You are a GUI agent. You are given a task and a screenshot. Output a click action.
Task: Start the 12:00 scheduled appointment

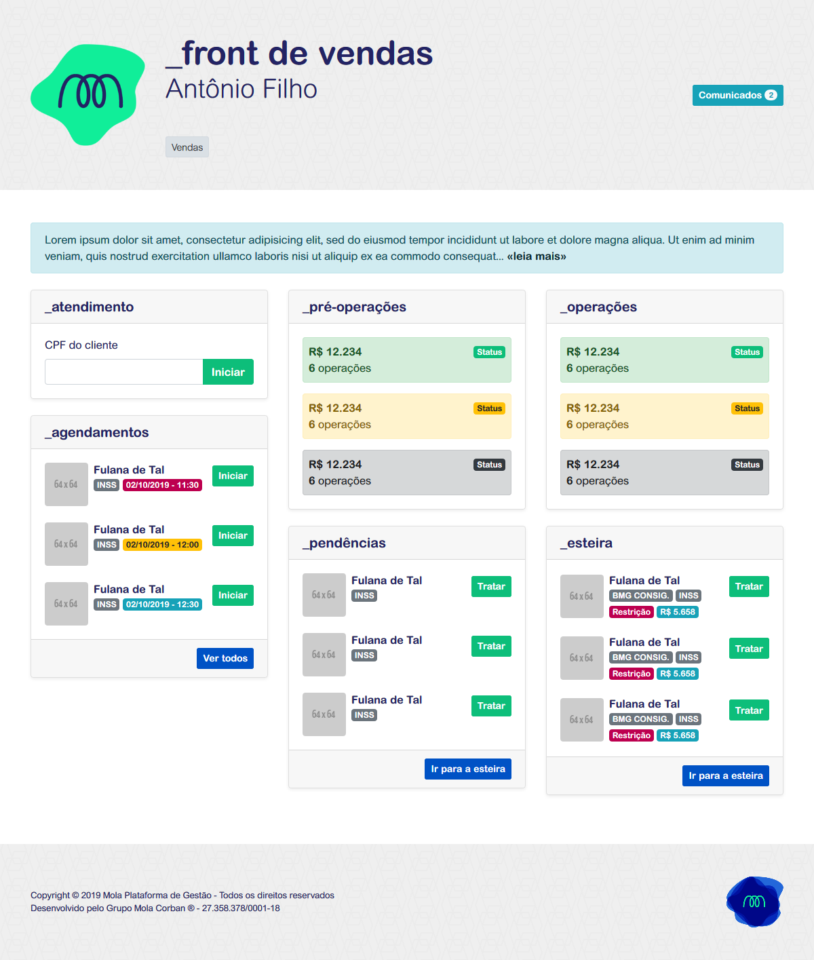click(233, 535)
